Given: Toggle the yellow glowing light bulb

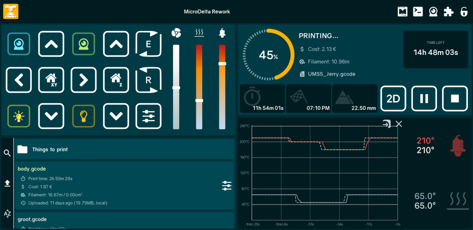Looking at the screenshot, I should (19, 116).
